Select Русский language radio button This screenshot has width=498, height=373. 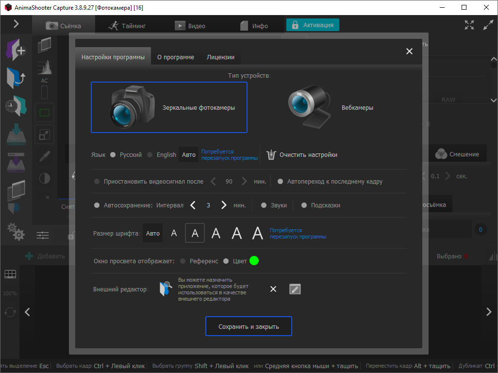113,155
